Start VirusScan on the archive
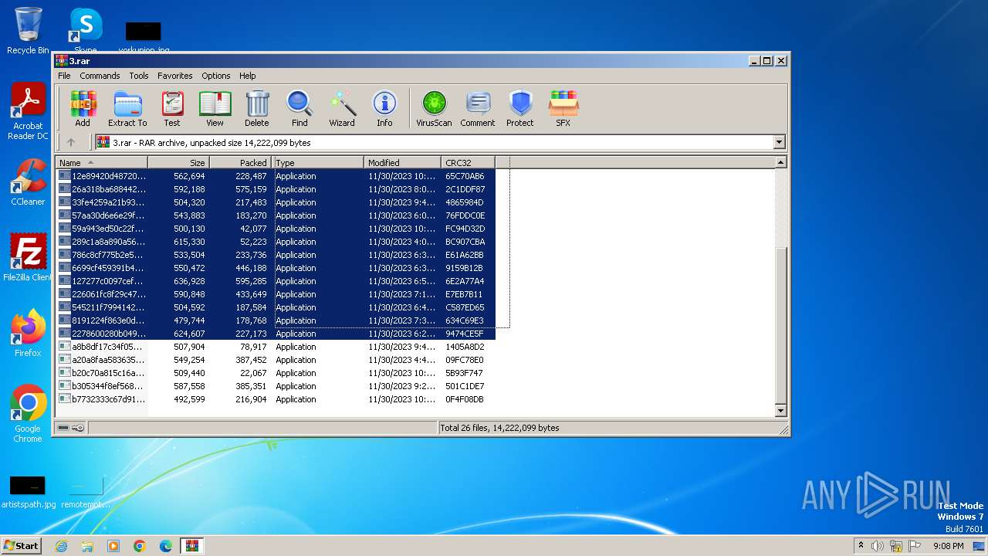This screenshot has height=556, width=988. (434, 108)
